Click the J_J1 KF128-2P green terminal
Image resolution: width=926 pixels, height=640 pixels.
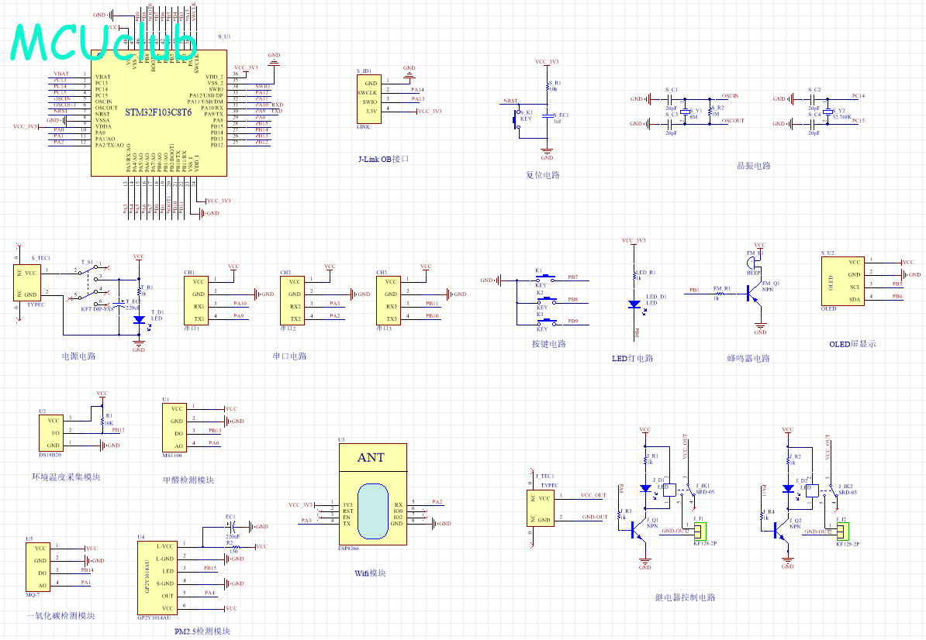point(699,532)
